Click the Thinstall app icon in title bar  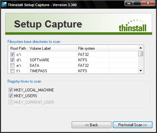[4, 5]
